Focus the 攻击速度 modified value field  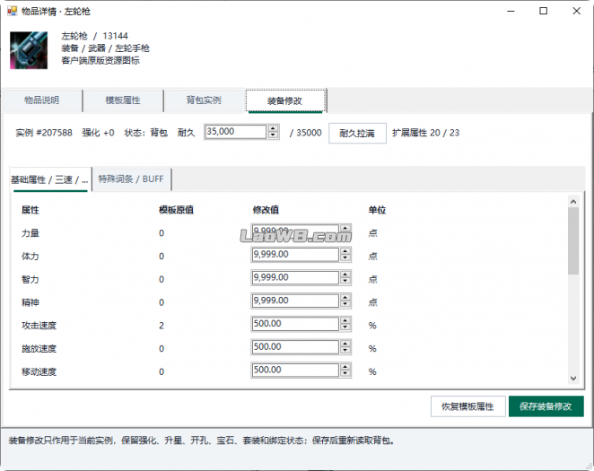[x=295, y=324]
